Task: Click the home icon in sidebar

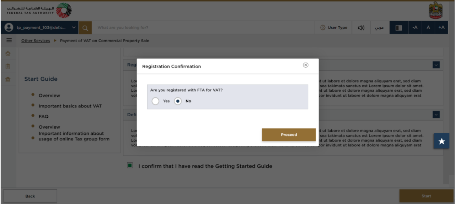Action: coord(8,53)
